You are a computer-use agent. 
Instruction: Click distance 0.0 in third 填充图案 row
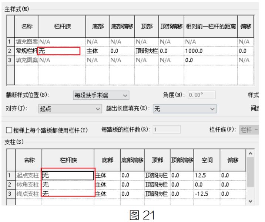211,60
